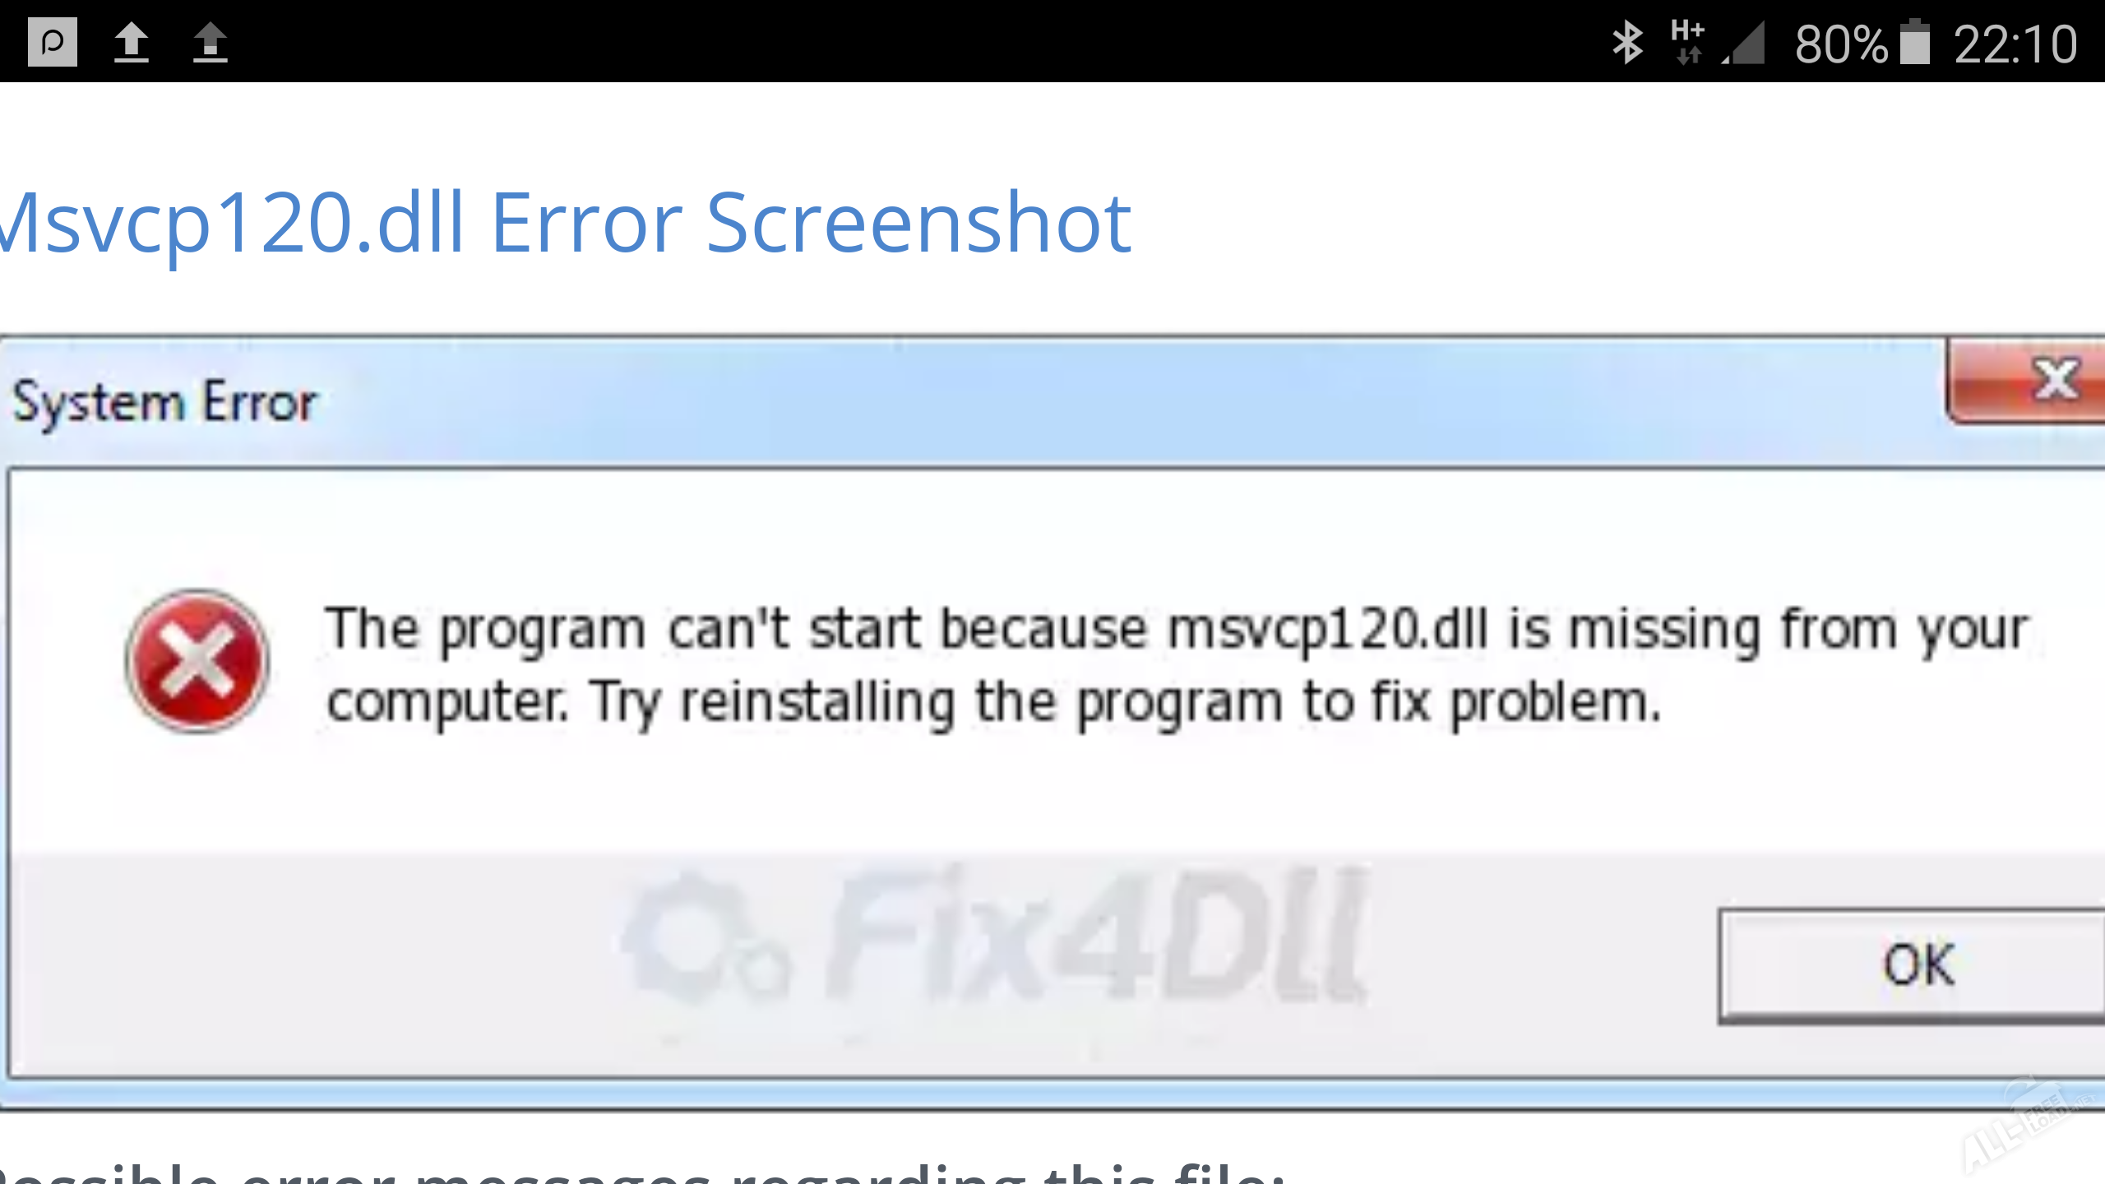Tap the Bluetooth status icon
Screen dimensions: 2105x1184
[x=1627, y=43]
